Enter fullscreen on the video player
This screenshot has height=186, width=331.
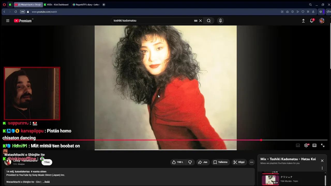coord(323,145)
